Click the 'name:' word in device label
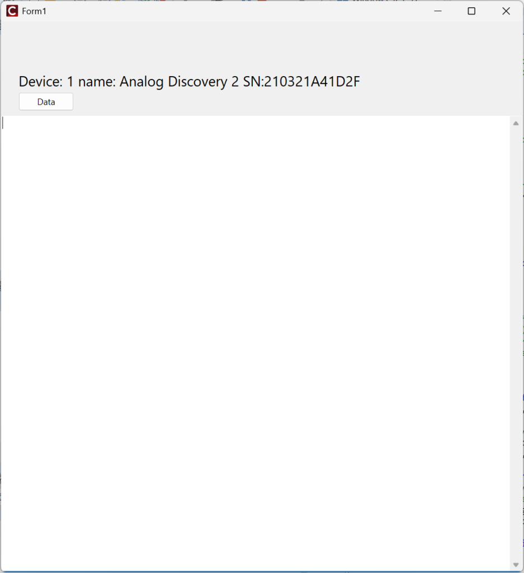 pyautogui.click(x=97, y=82)
